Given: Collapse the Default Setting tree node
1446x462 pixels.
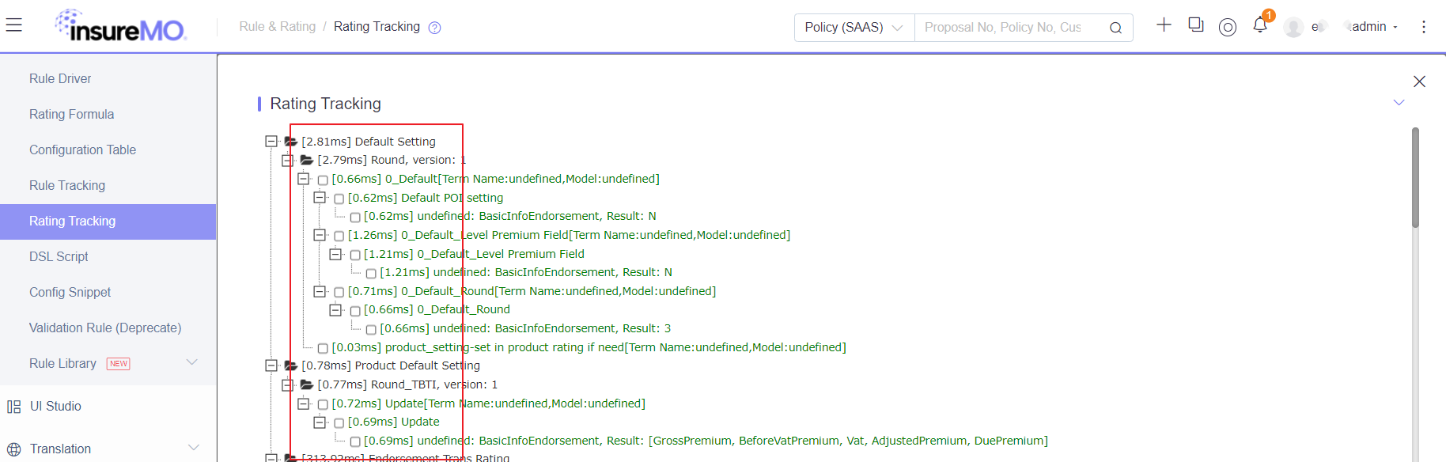Looking at the screenshot, I should 271,141.
